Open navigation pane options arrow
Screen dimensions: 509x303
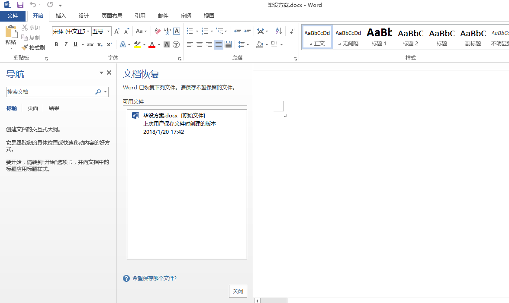[x=101, y=73]
